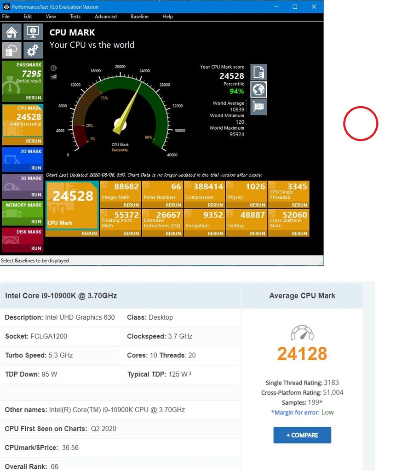
Task: Click the Samples: 199* line
Action: [x=302, y=402]
